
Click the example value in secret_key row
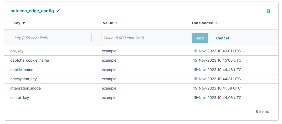[109, 98]
